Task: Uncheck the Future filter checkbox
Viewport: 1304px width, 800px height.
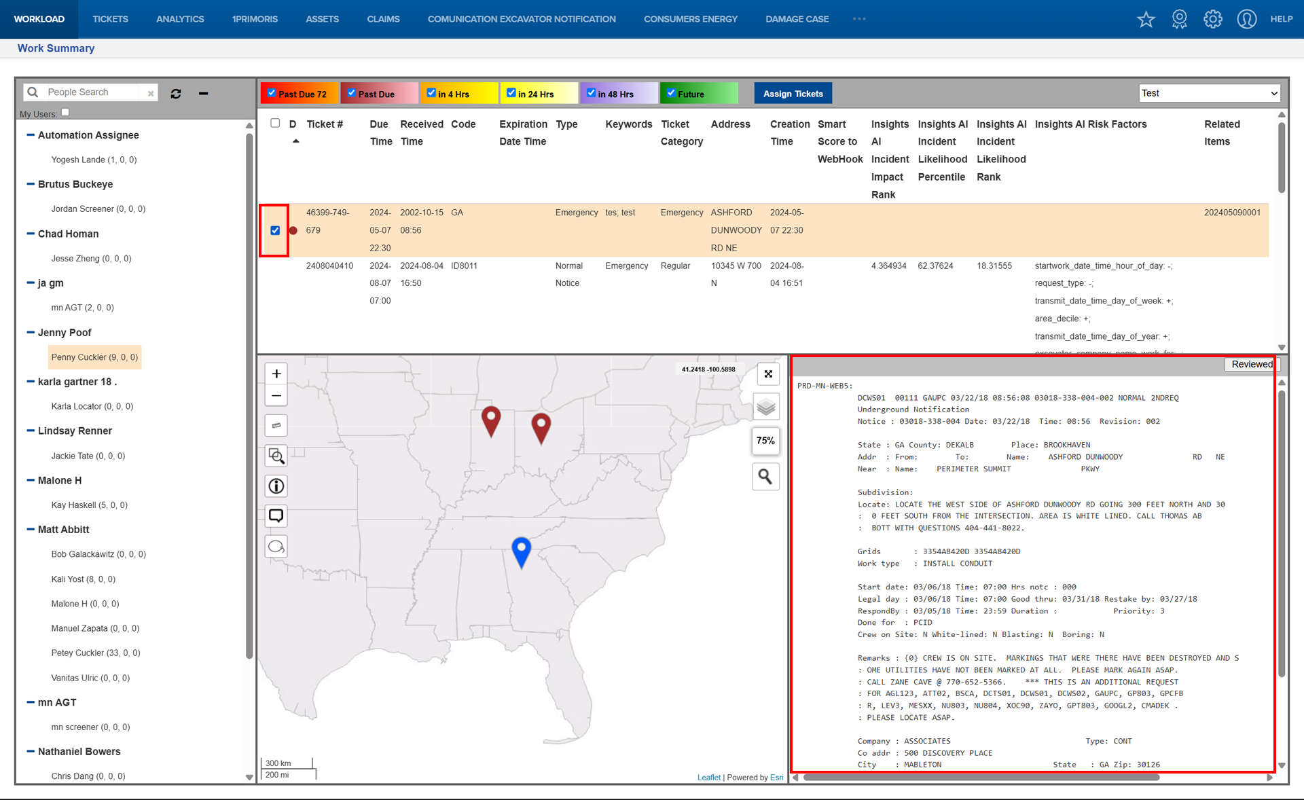Action: coord(671,93)
